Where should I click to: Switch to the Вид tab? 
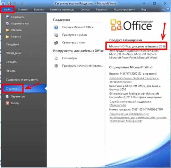(x=143, y=10)
